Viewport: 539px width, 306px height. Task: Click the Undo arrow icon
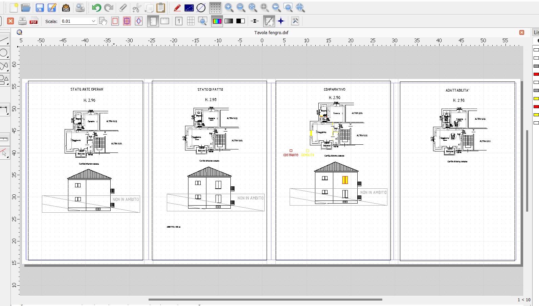click(96, 8)
